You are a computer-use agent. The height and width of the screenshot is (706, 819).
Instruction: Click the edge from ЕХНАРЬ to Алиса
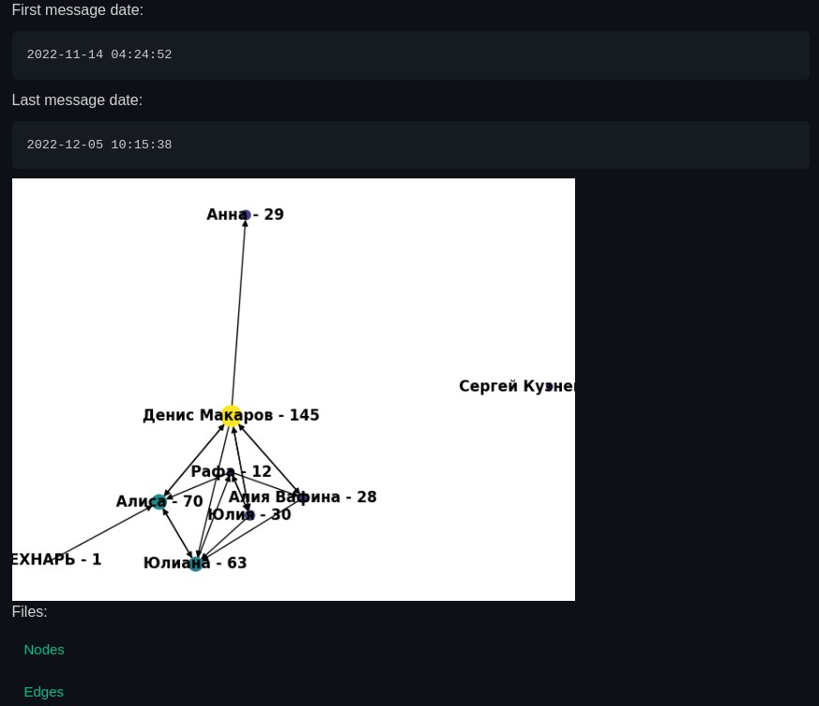tap(103, 531)
